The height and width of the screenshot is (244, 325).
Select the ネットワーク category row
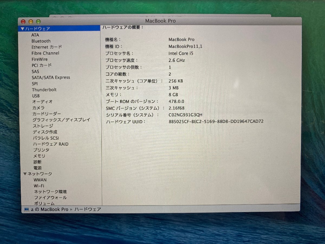pyautogui.click(x=61, y=174)
